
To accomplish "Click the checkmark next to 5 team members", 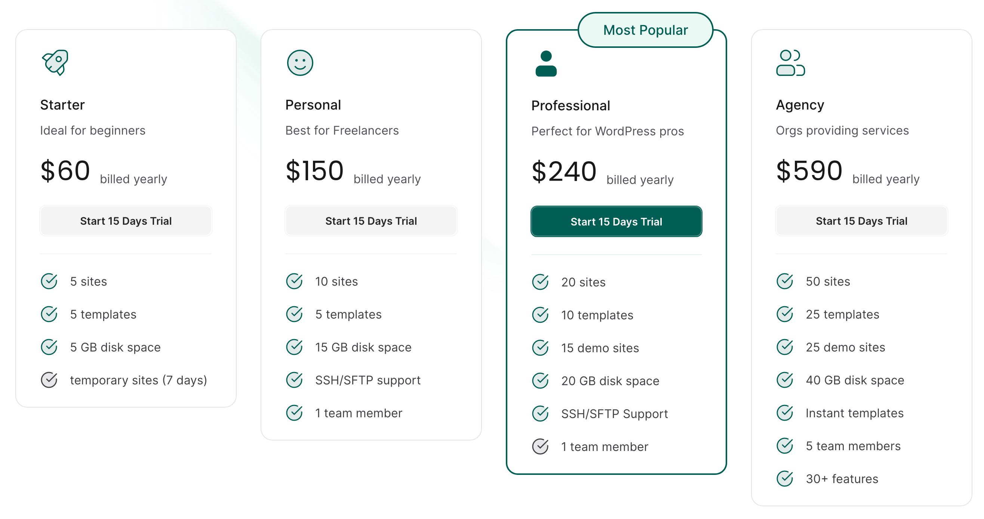I will 785,446.
